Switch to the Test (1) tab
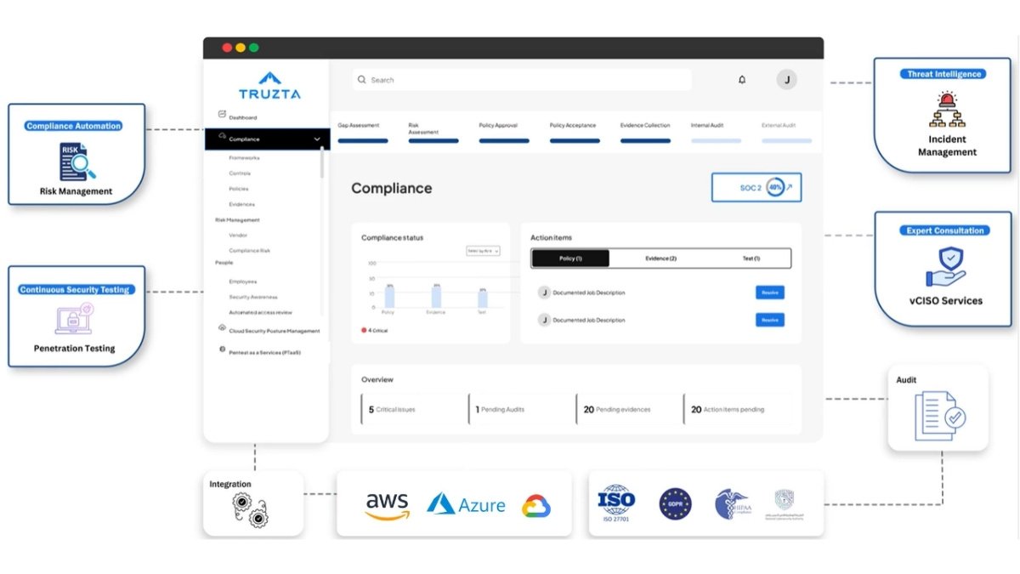1020x574 pixels. [751, 259]
